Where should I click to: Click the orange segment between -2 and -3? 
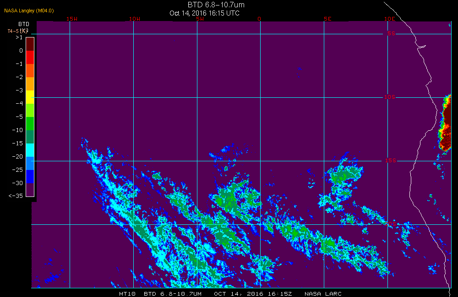(30, 84)
